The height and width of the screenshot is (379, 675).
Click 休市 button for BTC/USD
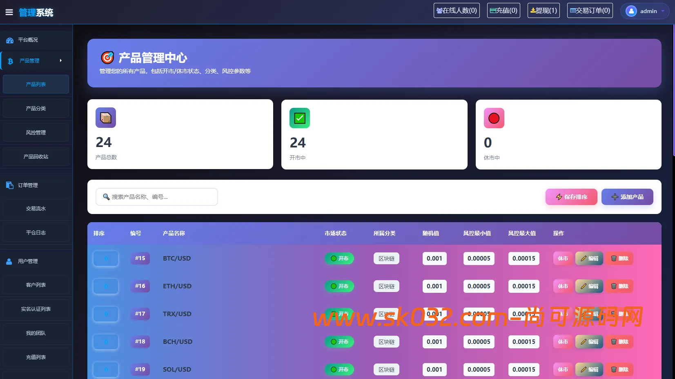pyautogui.click(x=563, y=259)
